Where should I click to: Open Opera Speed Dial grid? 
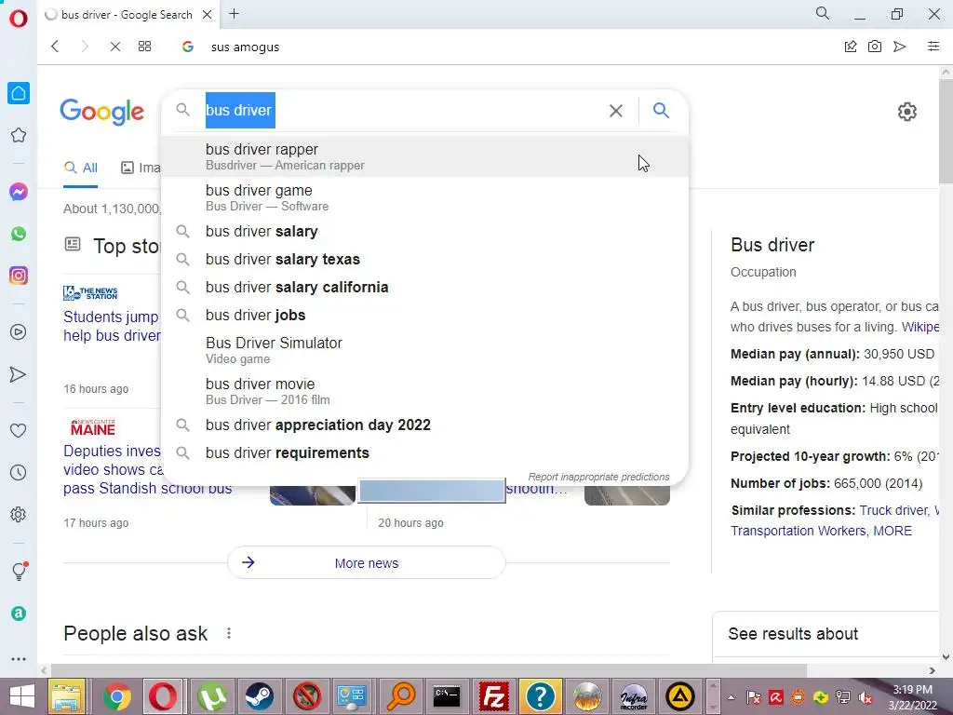[x=144, y=47]
